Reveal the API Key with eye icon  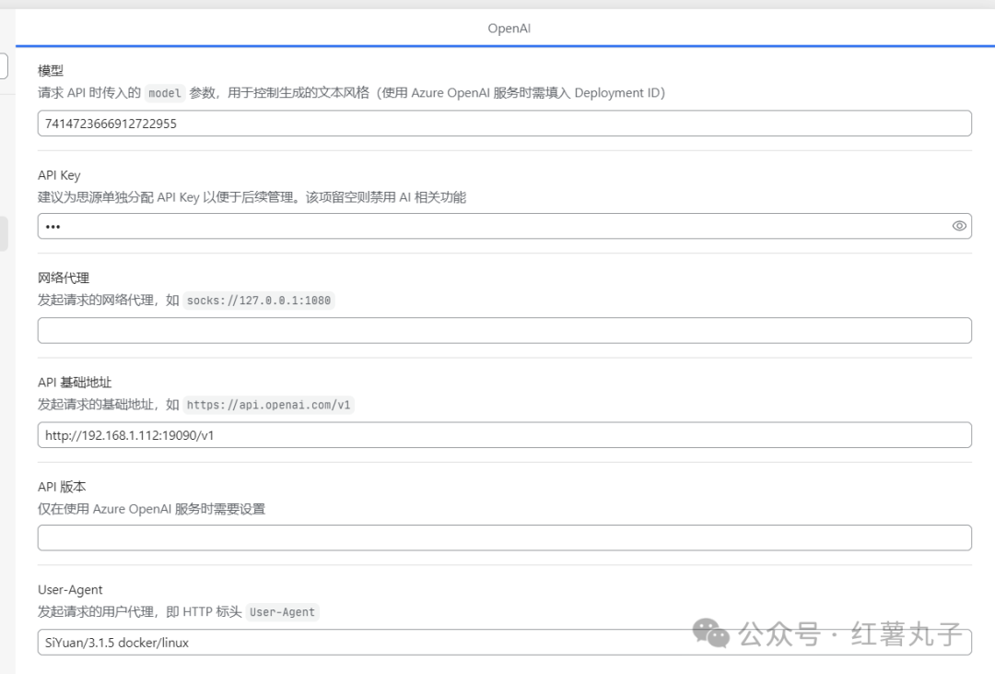tap(959, 226)
